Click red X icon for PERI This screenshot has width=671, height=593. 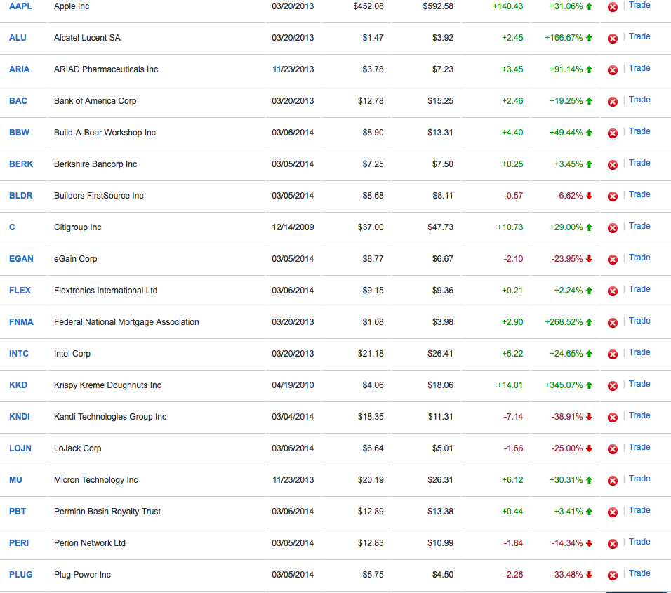coord(612,544)
